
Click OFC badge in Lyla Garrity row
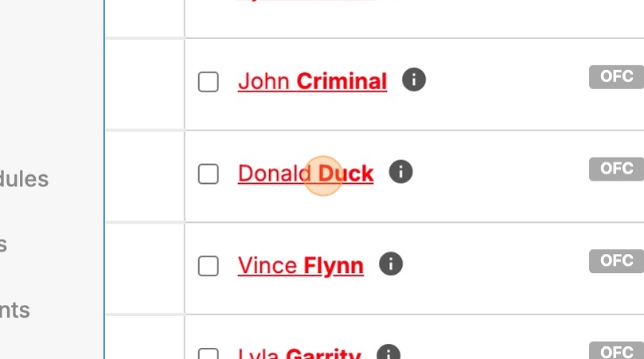click(x=616, y=351)
